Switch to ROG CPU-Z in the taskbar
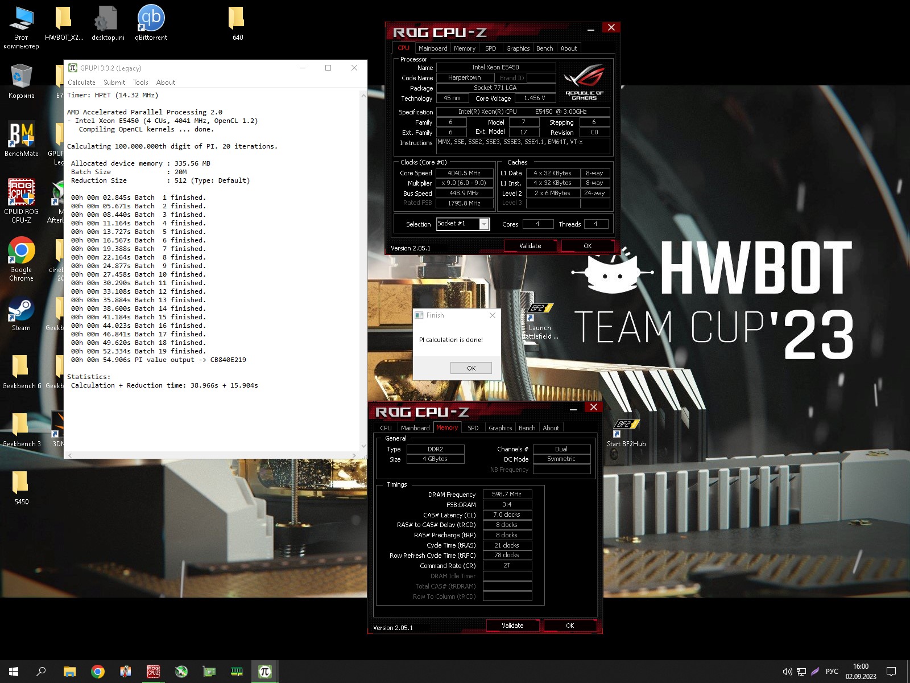 (153, 672)
